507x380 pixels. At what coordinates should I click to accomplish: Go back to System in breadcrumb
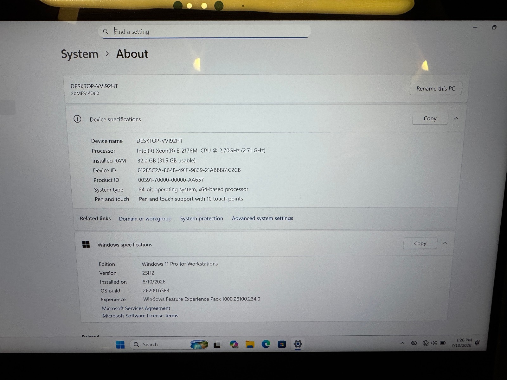(x=80, y=54)
